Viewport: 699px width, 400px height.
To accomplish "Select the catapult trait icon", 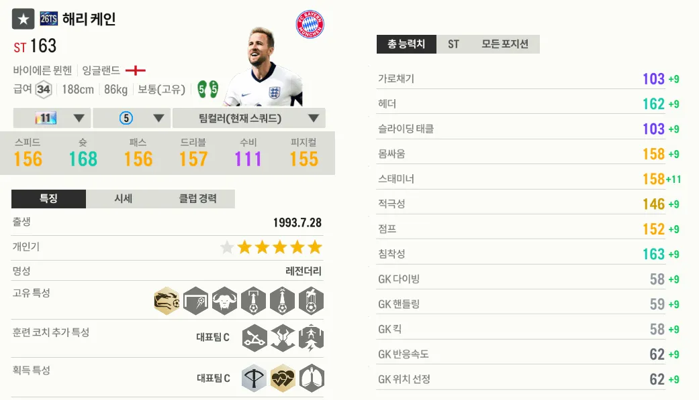I will 254,338.
